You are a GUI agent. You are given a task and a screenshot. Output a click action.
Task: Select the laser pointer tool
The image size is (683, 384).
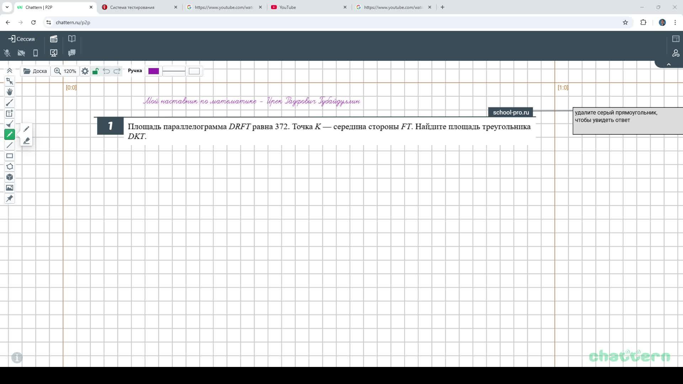point(10,102)
